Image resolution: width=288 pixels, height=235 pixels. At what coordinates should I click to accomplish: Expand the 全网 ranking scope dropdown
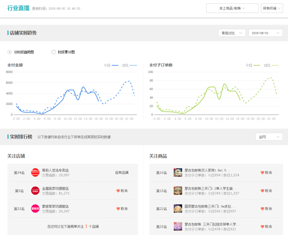(269, 137)
